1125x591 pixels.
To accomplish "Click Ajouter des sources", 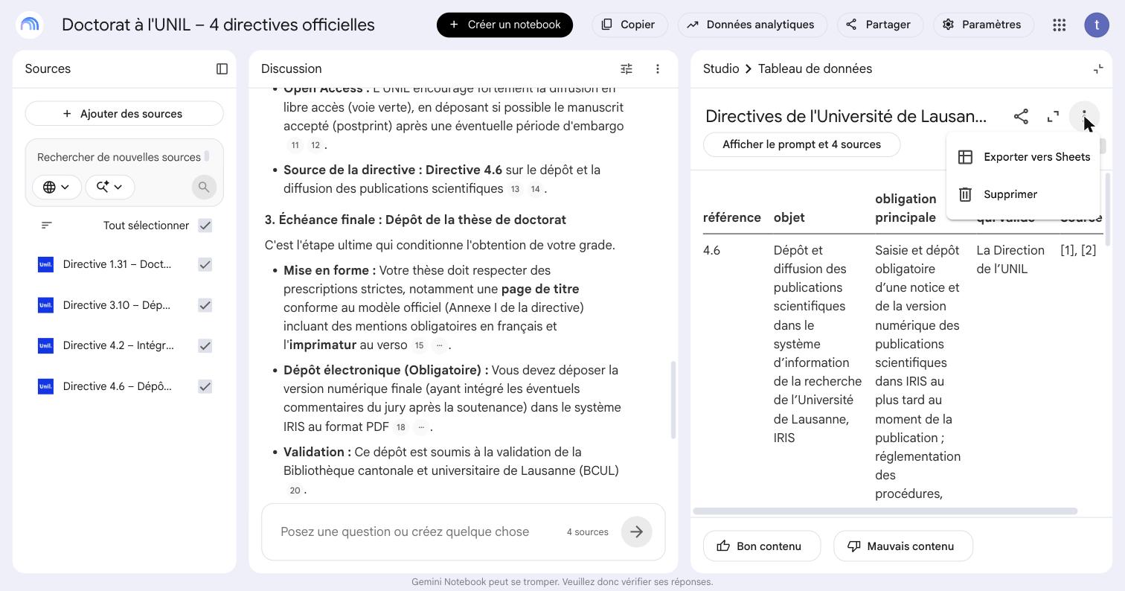I will click(x=124, y=114).
